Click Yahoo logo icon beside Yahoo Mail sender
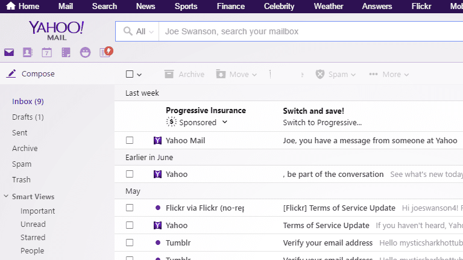This screenshot has width=463, height=260. (x=158, y=140)
